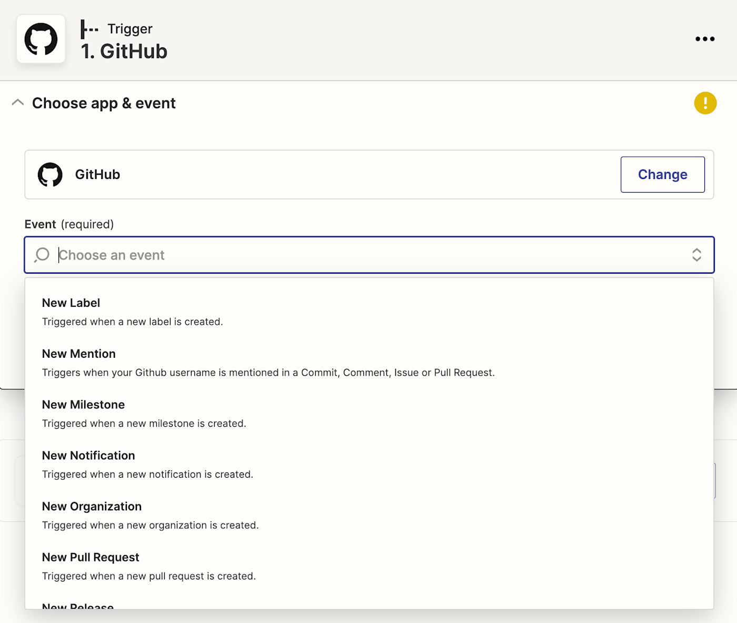
Task: Choose the New Pull Request event
Action: click(x=91, y=558)
